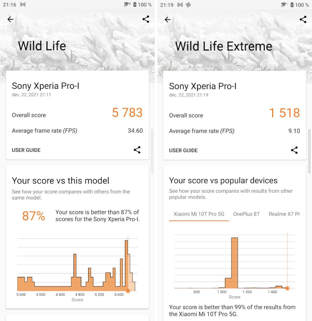Tap the orange score marker on the Wild Life histogram
This screenshot has height=321, width=312.
pyautogui.click(x=128, y=291)
